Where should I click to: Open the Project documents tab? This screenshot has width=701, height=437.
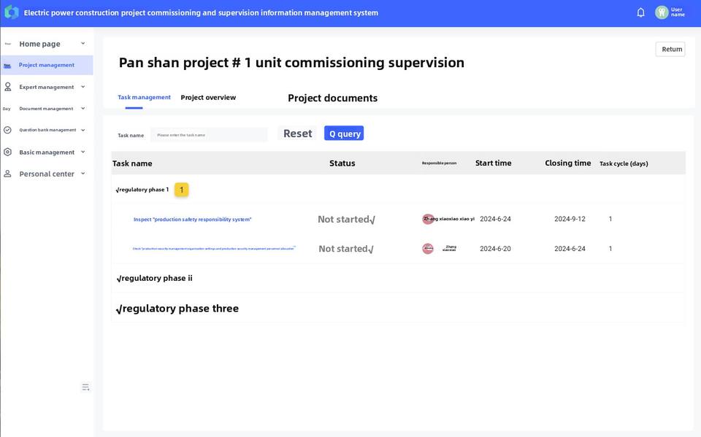pyautogui.click(x=332, y=98)
